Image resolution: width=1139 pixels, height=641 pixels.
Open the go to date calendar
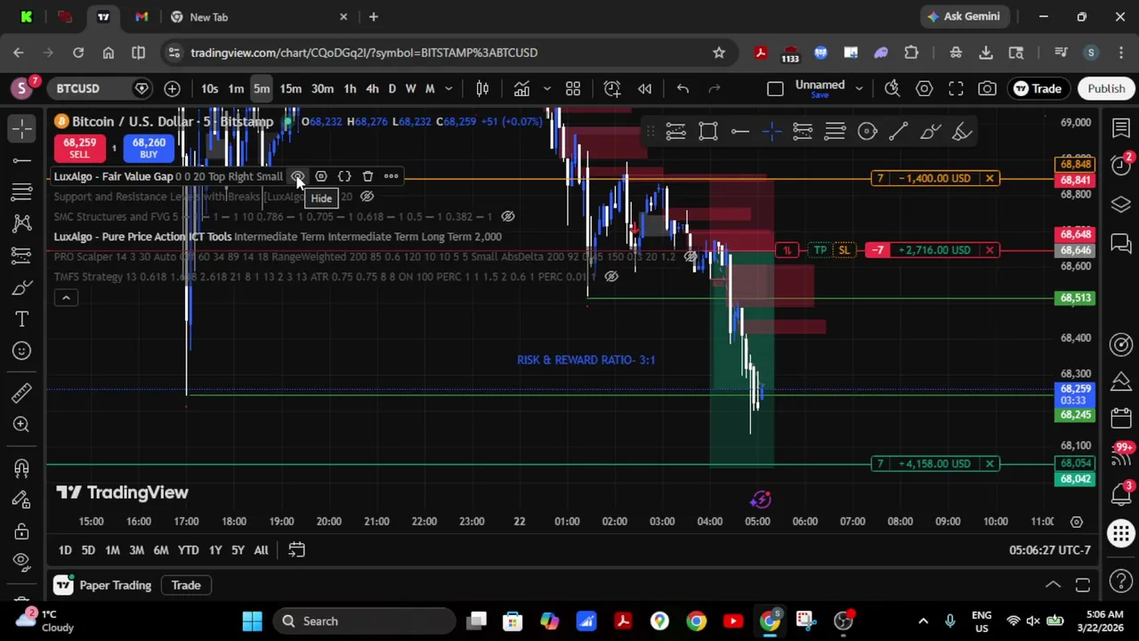[x=296, y=550]
